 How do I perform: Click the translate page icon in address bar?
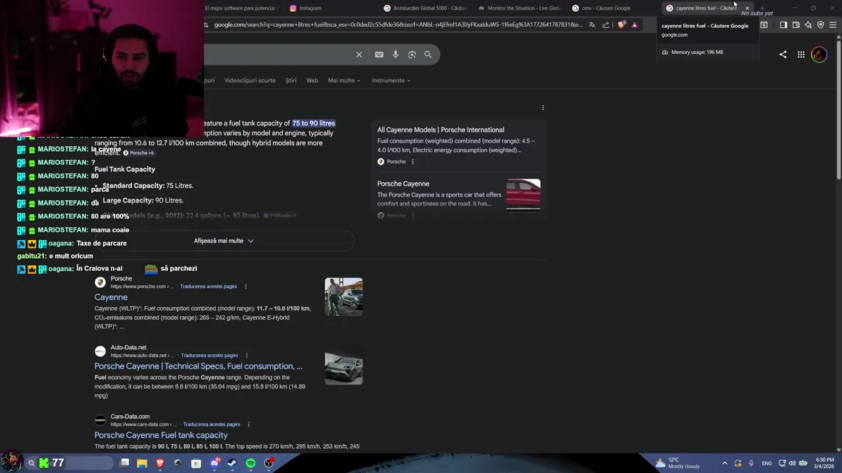coord(592,25)
